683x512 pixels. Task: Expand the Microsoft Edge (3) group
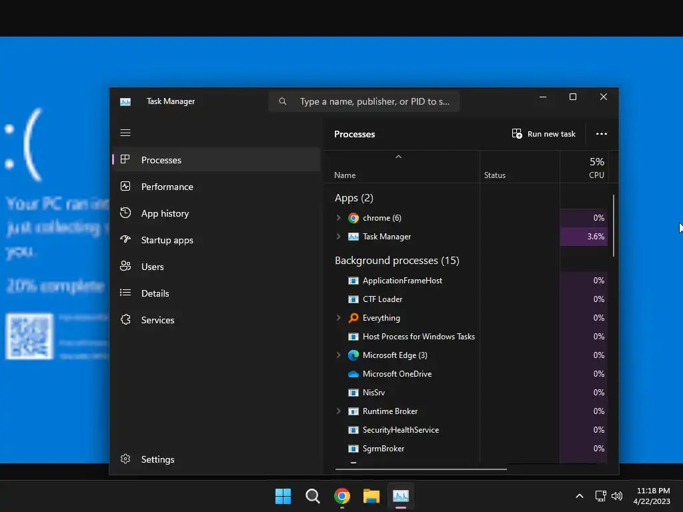[338, 355]
